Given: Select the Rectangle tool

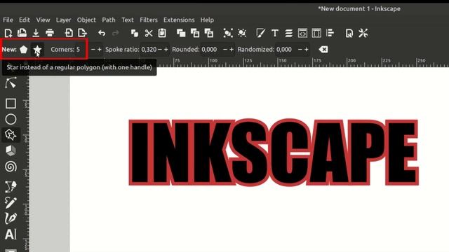Looking at the screenshot, I should point(11,103).
